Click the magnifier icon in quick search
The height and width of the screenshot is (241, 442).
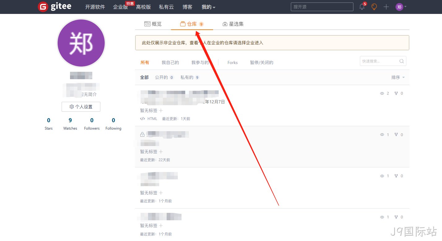[x=401, y=61]
